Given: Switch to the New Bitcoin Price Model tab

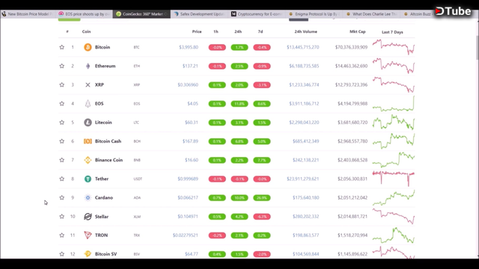Looking at the screenshot, I should (28, 14).
